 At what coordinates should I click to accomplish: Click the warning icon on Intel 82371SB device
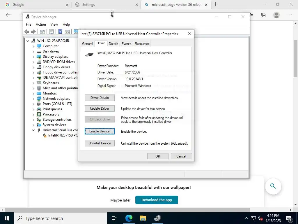click(x=45, y=135)
